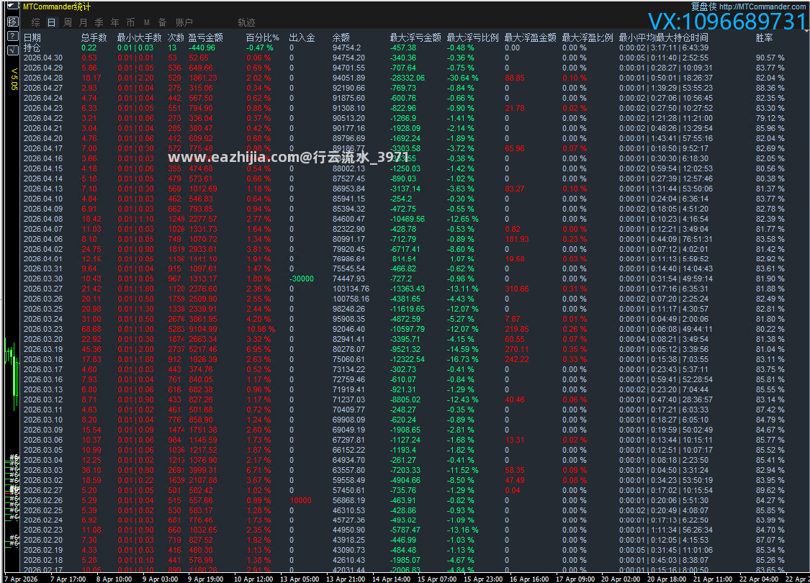Click balance 103134.76 on 2026.03.27
Viewport: 810px width, 583px height.
[351, 289]
